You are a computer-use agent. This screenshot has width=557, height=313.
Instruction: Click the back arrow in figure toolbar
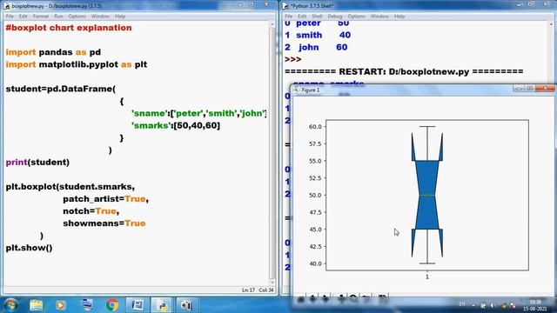[313, 299]
